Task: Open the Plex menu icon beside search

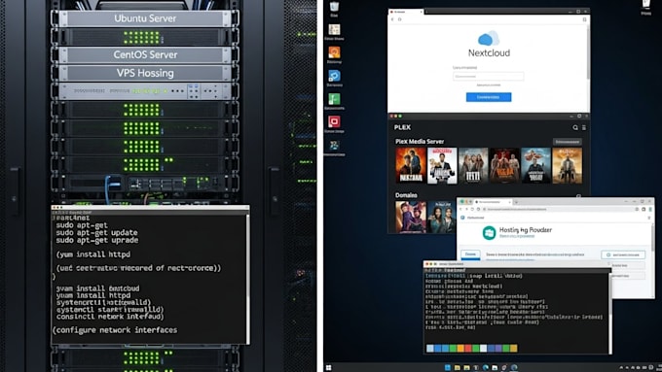Action: pos(584,127)
